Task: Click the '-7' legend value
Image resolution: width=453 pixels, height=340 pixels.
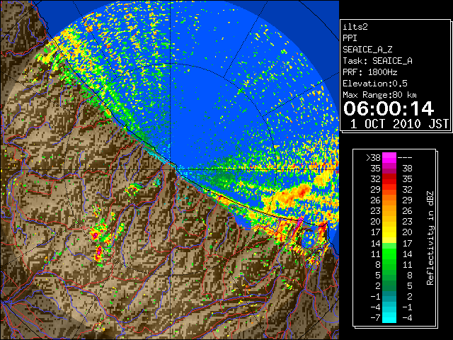Action: click(x=375, y=318)
